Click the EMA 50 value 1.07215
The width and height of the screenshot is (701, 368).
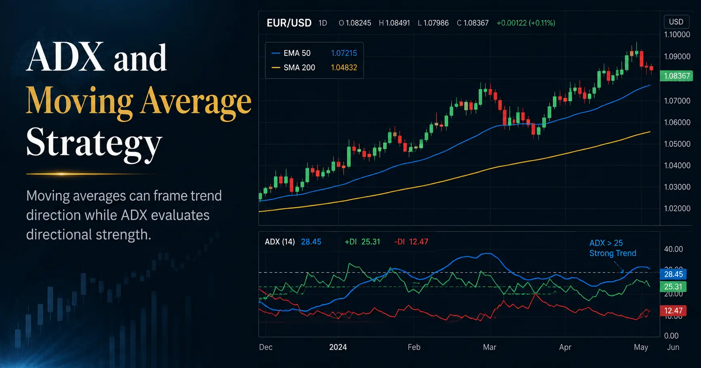344,53
